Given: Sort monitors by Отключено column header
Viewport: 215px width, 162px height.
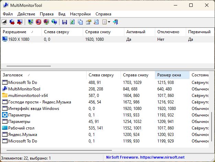Looking at the screenshot, I should [170, 32].
